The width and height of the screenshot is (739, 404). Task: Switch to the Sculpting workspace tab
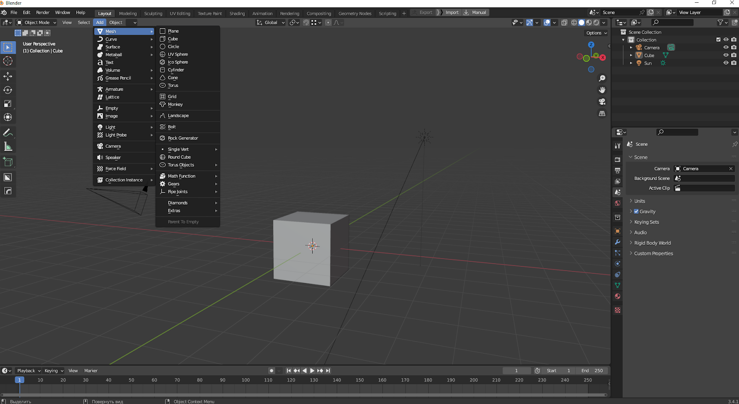pyautogui.click(x=153, y=13)
